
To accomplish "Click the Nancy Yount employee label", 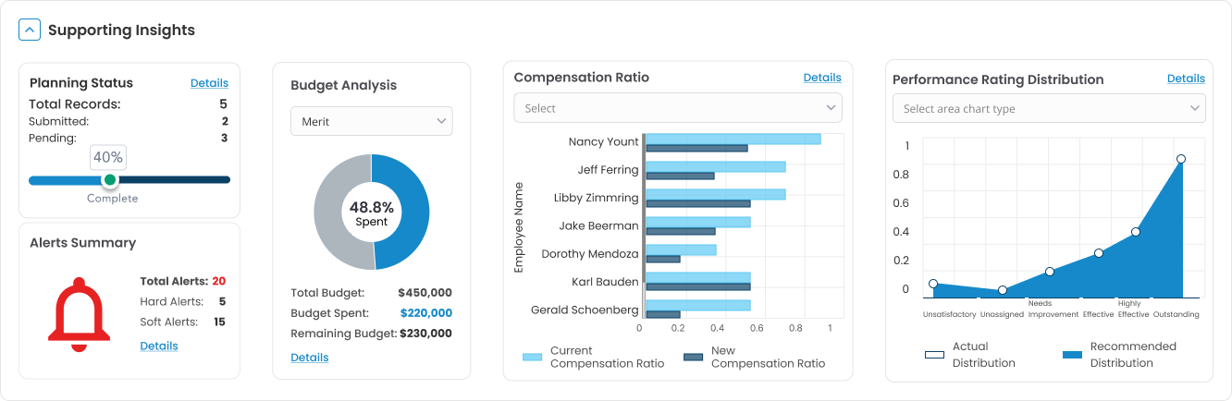I will (x=604, y=141).
